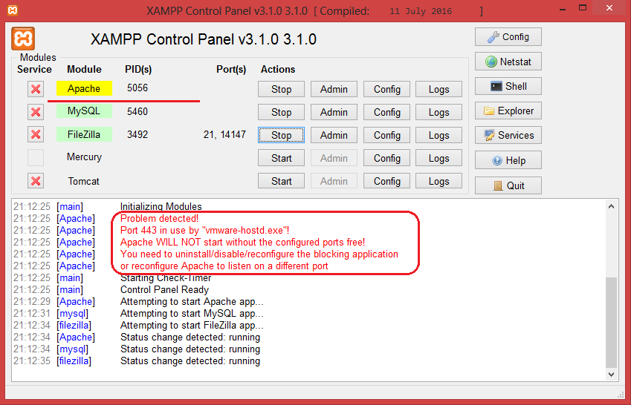The width and height of the screenshot is (631, 405).
Task: Uninstall Tomcat service via red X
Action: click(x=36, y=181)
